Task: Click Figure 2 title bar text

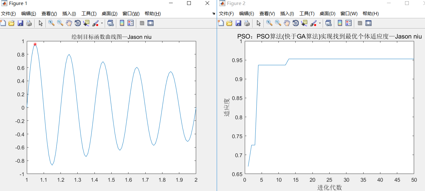Action: coord(236,3)
